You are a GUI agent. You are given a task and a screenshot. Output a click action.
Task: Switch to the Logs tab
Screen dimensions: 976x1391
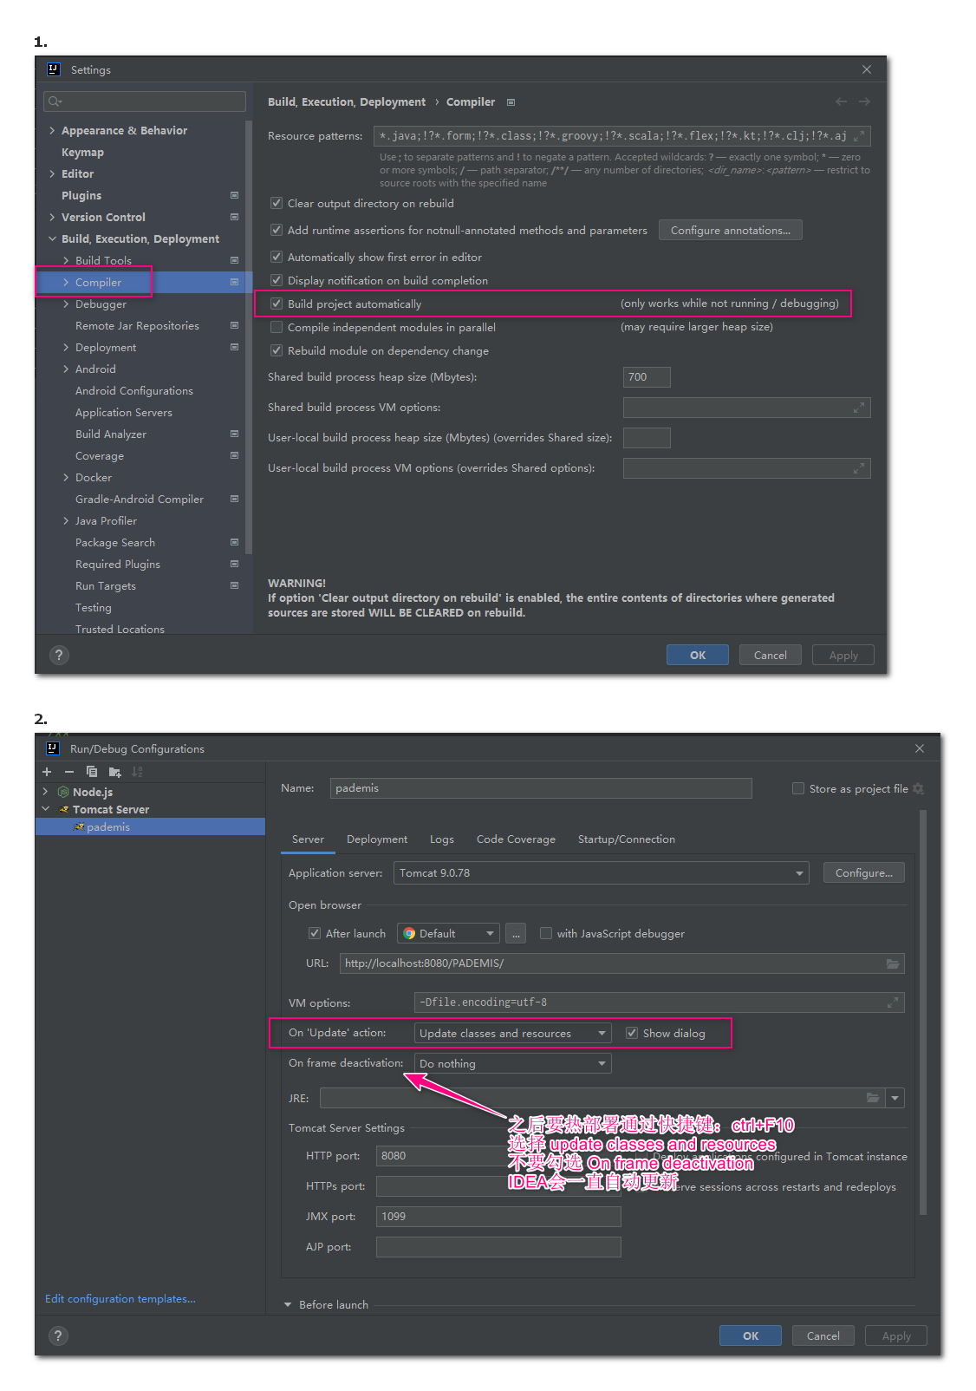[441, 839]
